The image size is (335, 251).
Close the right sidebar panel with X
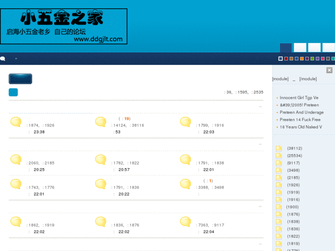329,70
